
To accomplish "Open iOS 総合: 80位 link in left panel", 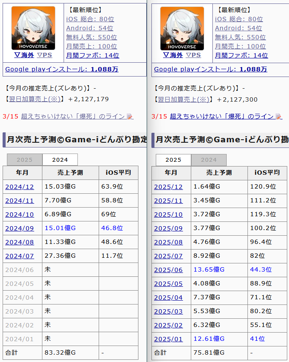I will [x=90, y=19].
